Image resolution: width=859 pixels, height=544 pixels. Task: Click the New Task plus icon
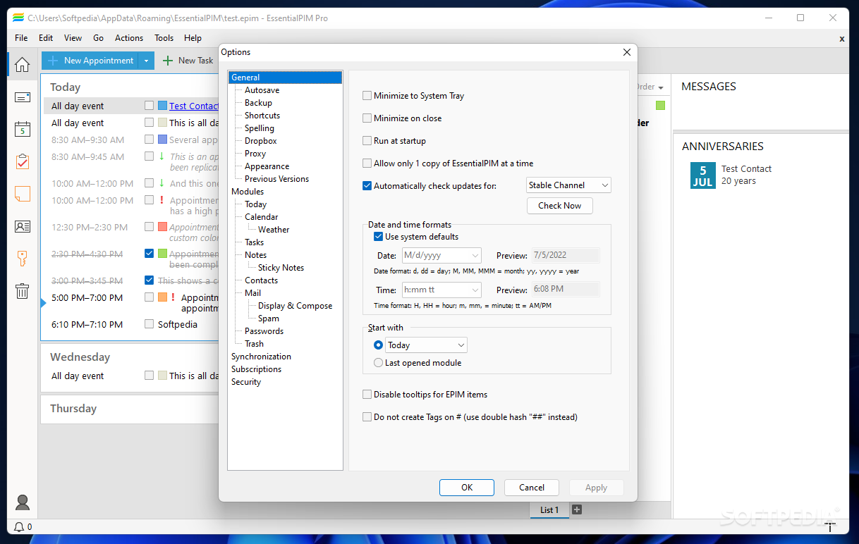(x=168, y=61)
